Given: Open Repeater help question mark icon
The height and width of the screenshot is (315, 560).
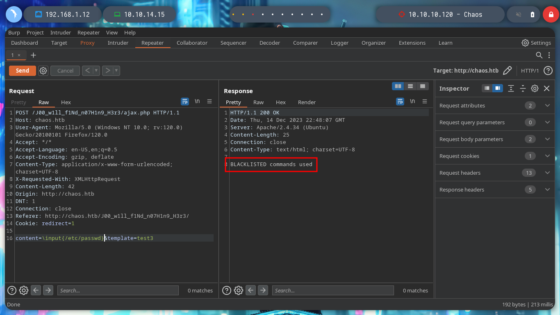Looking at the screenshot, I should tap(548, 71).
